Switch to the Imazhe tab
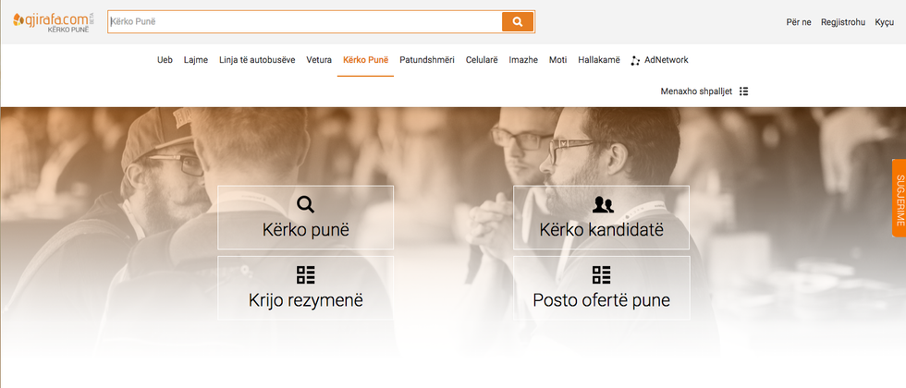This screenshot has height=388, width=906. click(523, 60)
